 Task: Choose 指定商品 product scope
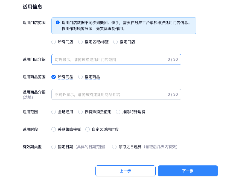(80, 77)
